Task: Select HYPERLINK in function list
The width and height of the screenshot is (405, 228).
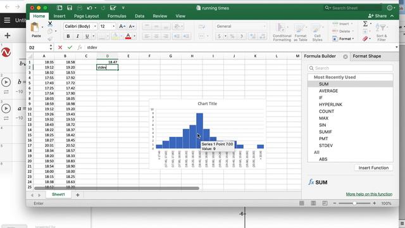Action: click(330, 104)
